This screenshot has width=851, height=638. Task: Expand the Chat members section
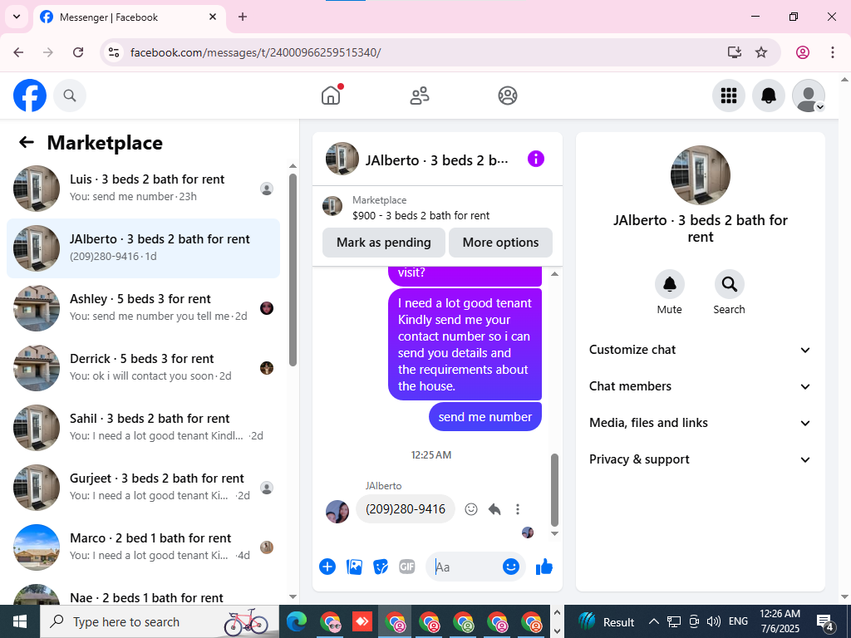tap(700, 386)
